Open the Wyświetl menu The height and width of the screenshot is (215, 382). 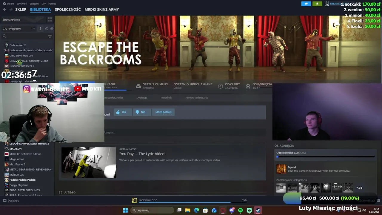click(22, 4)
